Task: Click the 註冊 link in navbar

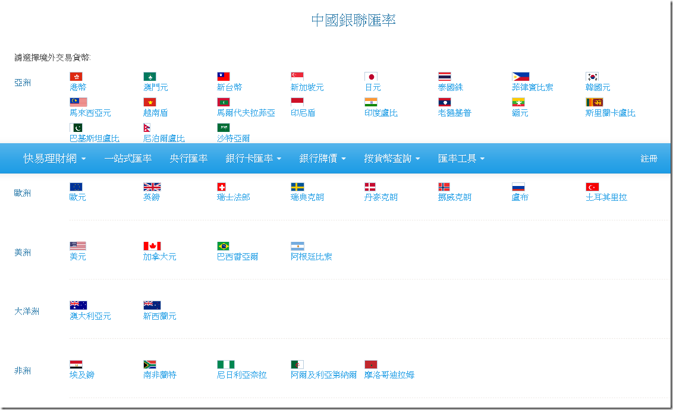Action: click(649, 159)
